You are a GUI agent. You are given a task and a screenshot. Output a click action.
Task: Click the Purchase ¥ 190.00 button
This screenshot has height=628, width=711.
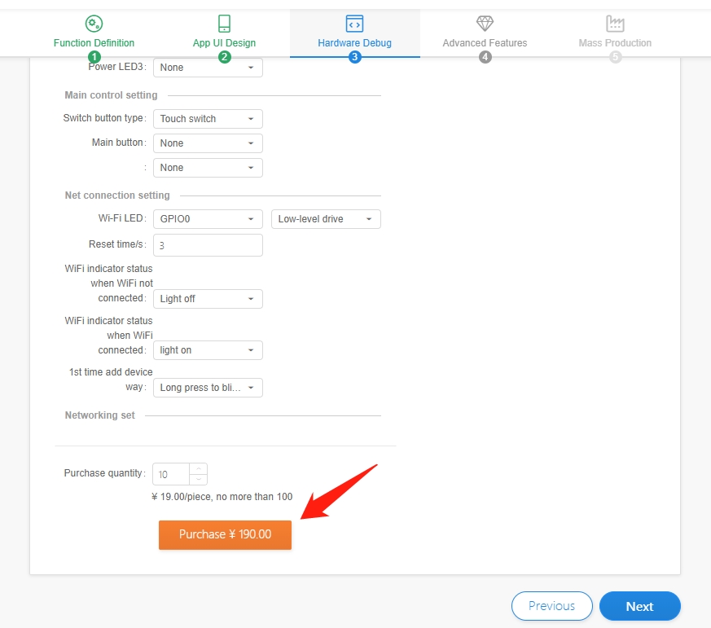point(225,534)
